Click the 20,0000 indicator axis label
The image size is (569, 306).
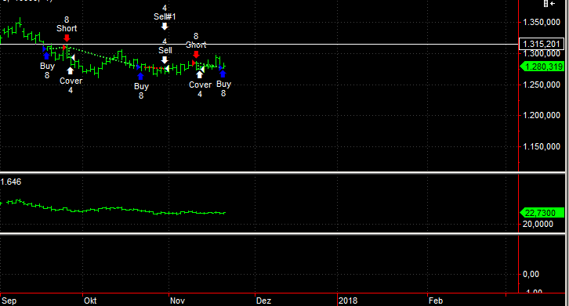[x=538, y=225]
